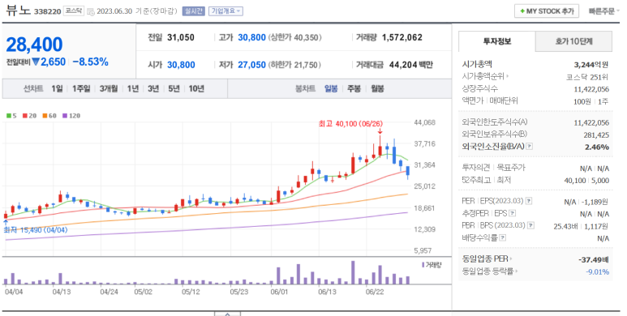
Task: Open the help icon next to 추정PER EPS
Action: 513,213
